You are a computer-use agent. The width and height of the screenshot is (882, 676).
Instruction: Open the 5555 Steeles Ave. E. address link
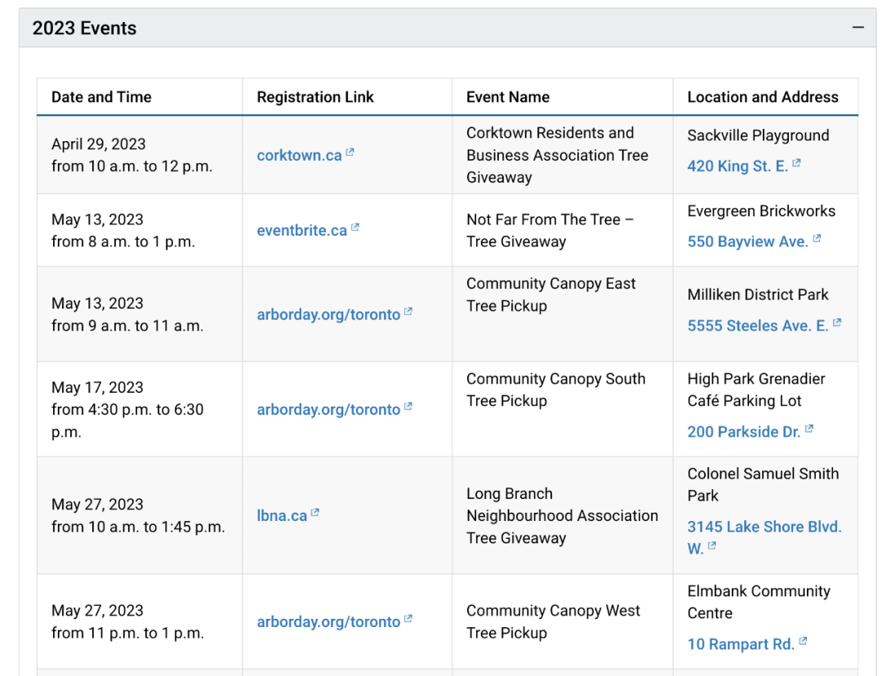pyautogui.click(x=758, y=326)
